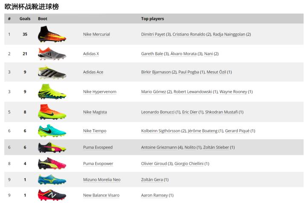This screenshot has height=203, width=307.
Task: Click the Nike Hypervenom boot image
Action: coord(52,92)
